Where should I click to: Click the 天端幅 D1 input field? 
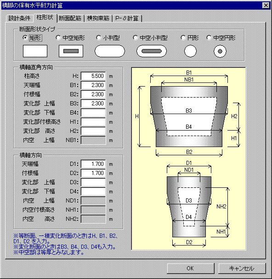[x=93, y=164]
